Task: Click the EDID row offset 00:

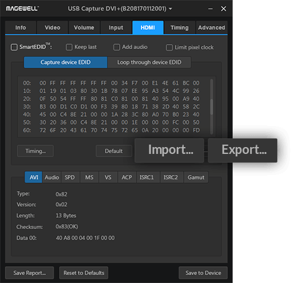Action: (x=27, y=83)
